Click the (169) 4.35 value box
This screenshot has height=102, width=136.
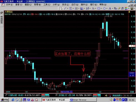132,74
